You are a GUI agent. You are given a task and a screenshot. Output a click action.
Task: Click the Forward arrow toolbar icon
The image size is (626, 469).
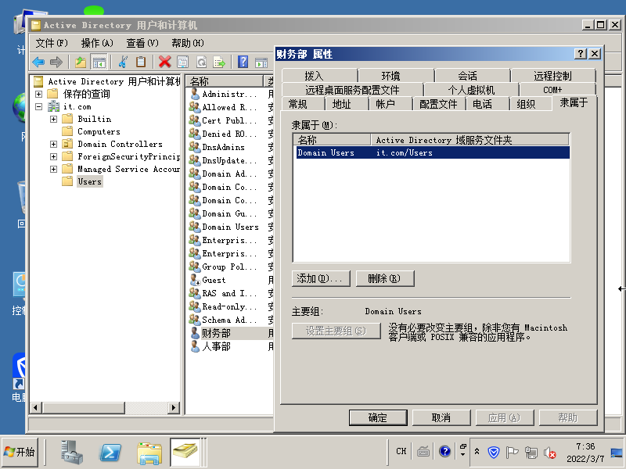point(56,62)
